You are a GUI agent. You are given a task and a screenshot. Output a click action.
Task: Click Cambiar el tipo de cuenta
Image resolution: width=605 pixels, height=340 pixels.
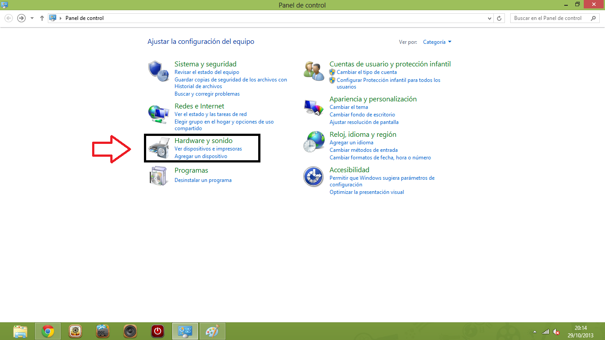[x=367, y=72]
